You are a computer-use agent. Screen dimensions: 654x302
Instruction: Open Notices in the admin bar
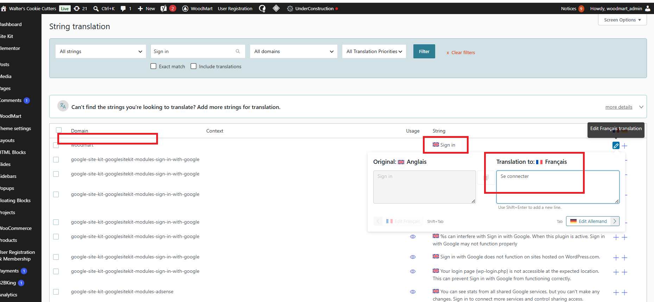click(572, 8)
